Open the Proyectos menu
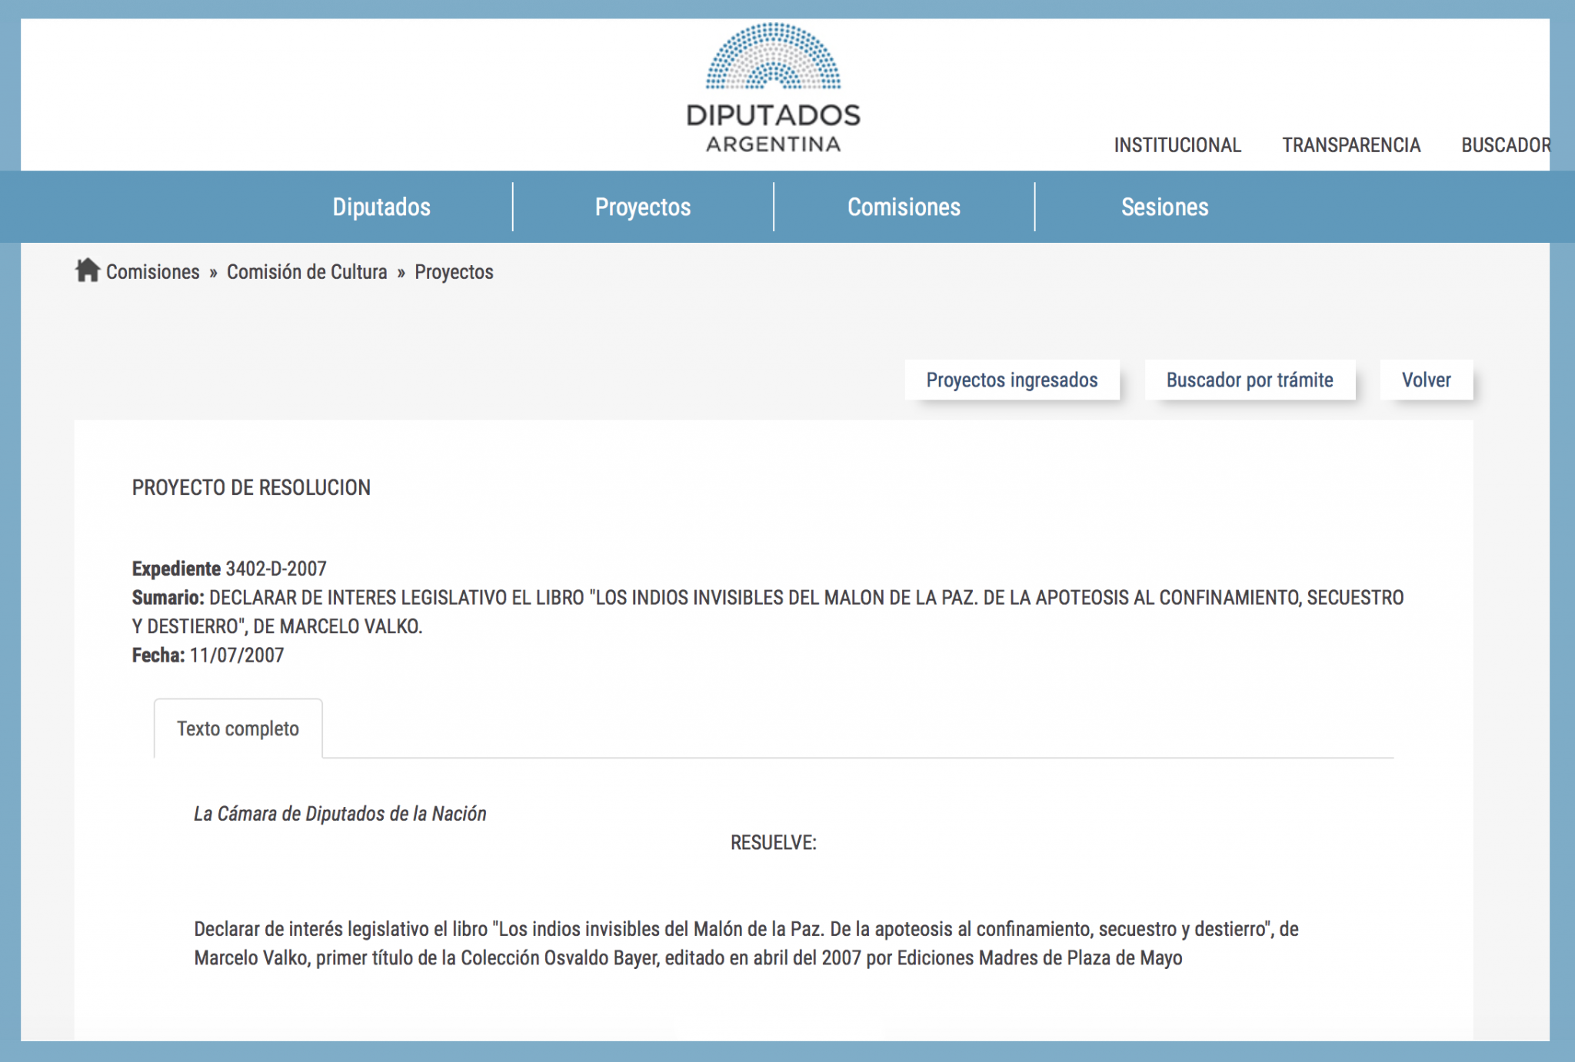This screenshot has width=1575, height=1062. coord(643,207)
